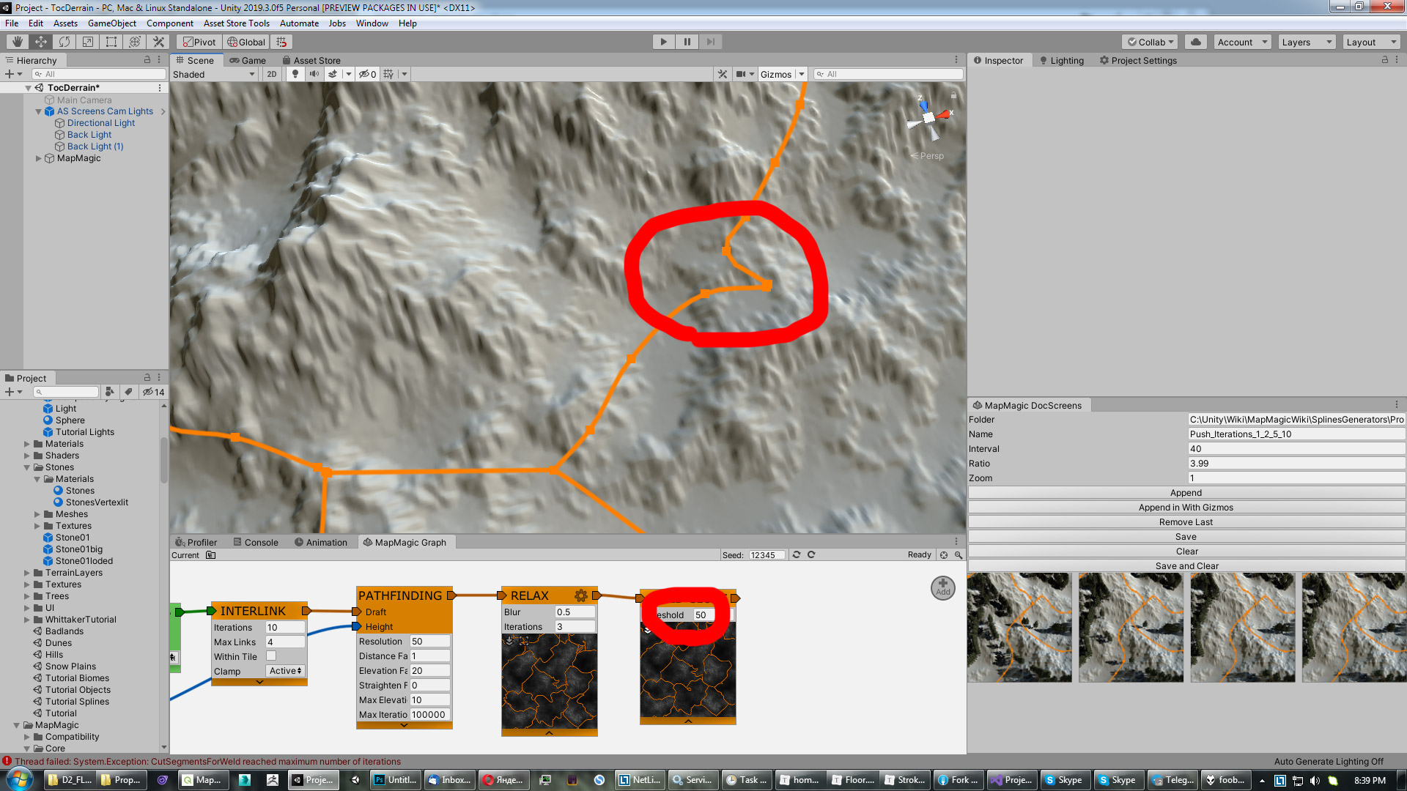The height and width of the screenshot is (791, 1407).
Task: Click the Save button
Action: [1186, 537]
